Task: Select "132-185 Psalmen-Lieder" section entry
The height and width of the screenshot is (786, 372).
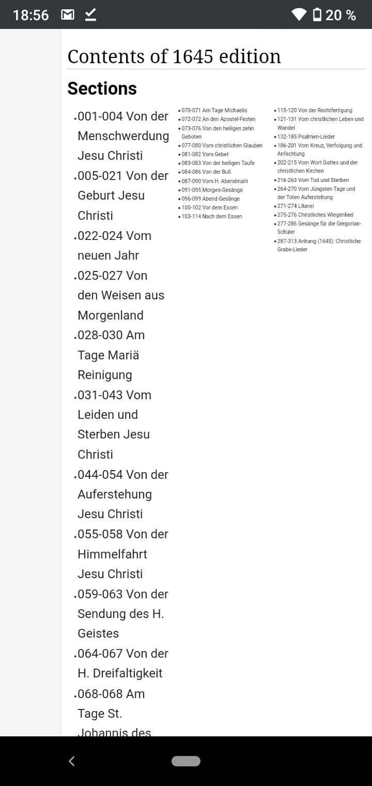Action: pyautogui.click(x=306, y=137)
